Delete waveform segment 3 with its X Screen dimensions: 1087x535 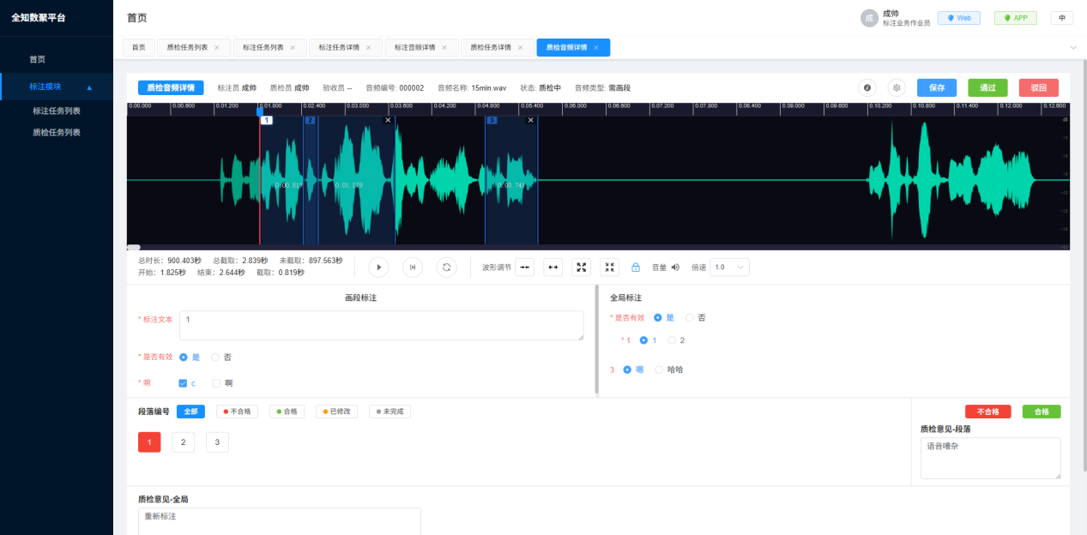click(x=530, y=121)
